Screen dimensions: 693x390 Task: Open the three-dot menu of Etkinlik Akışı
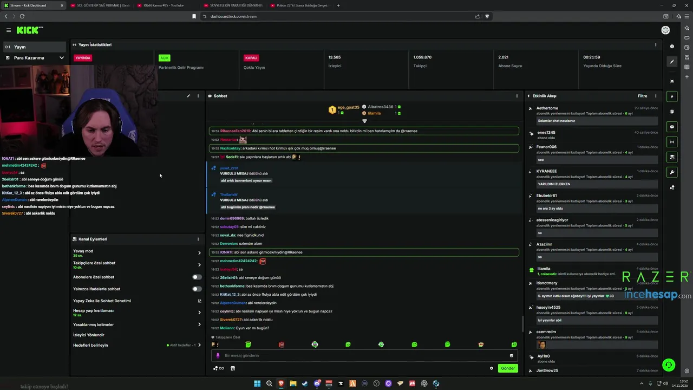click(x=656, y=96)
